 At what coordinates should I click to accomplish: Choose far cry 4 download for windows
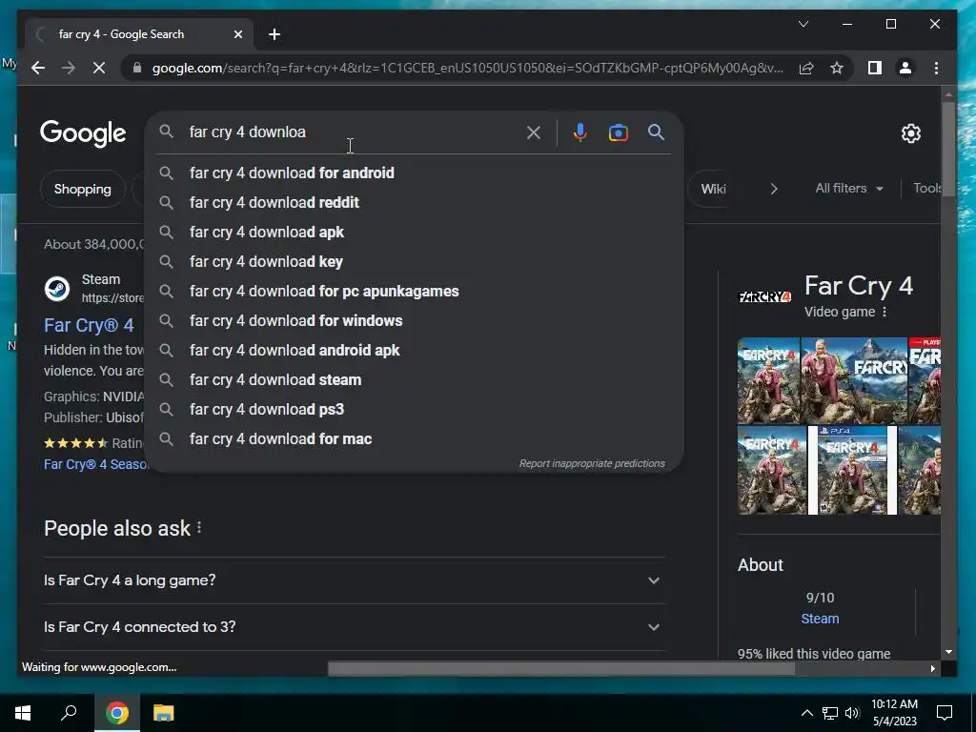coord(414,320)
